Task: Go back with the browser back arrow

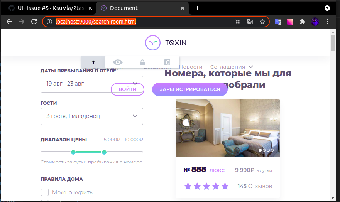Action: [x=9, y=22]
